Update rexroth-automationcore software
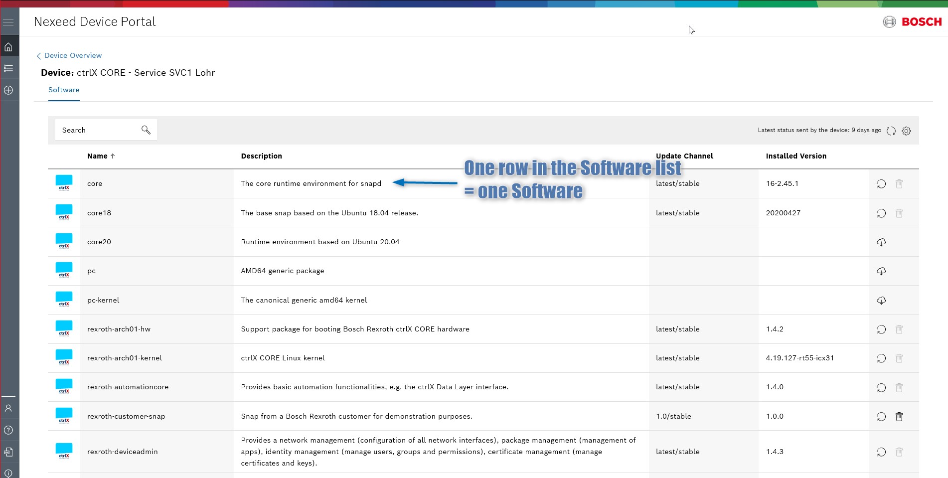 pyautogui.click(x=881, y=388)
